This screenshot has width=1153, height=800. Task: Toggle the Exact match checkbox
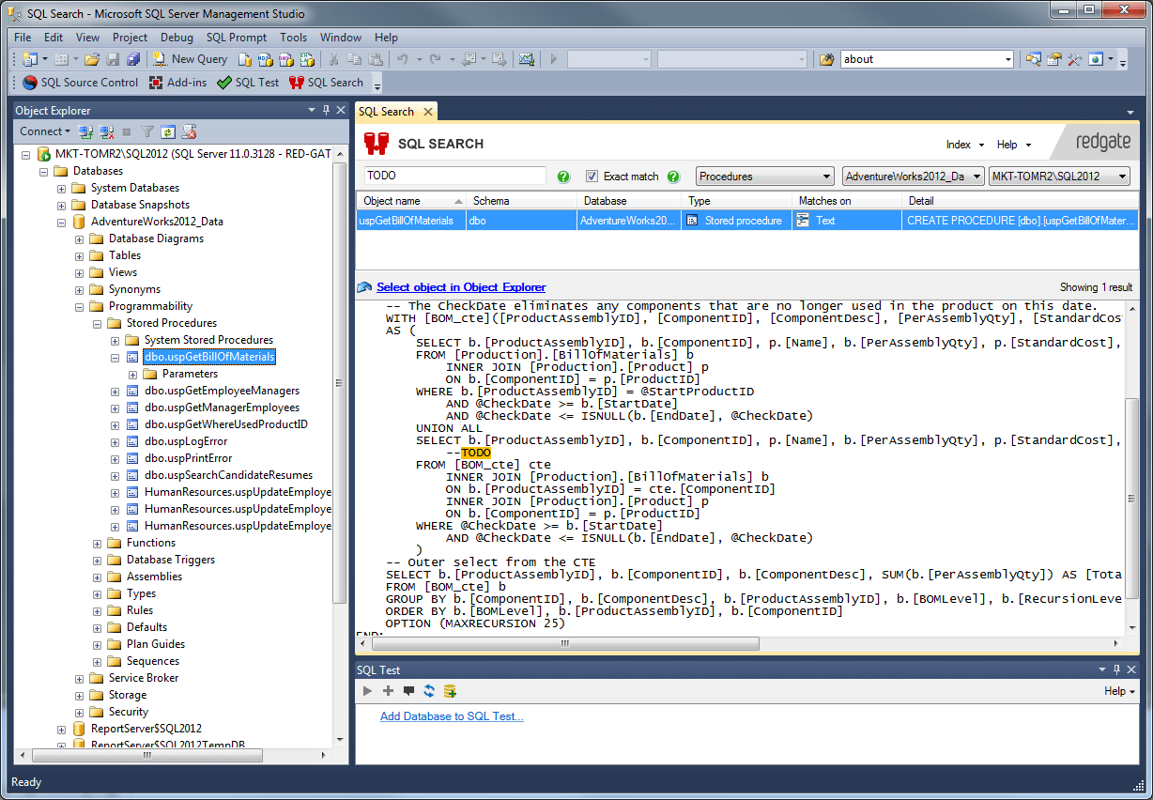[592, 176]
